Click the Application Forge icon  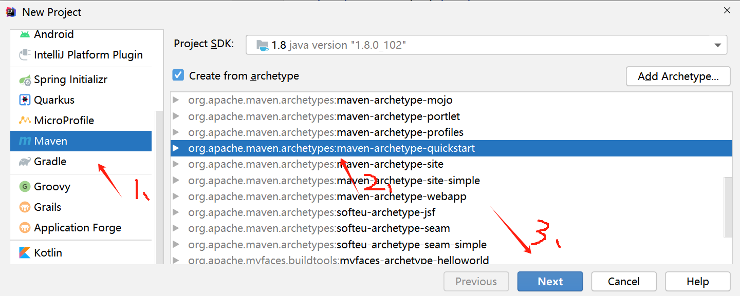(x=25, y=228)
